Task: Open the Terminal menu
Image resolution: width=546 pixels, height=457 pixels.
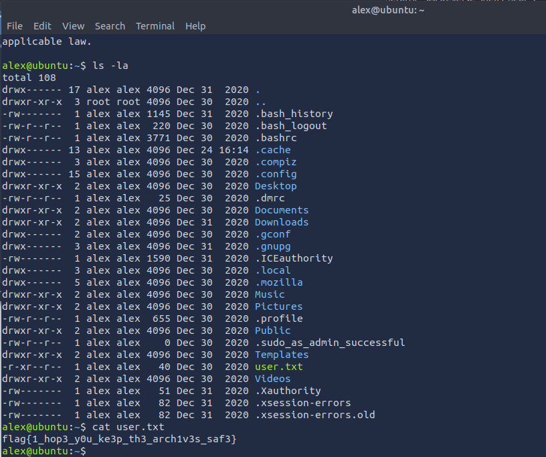Action: [x=155, y=26]
